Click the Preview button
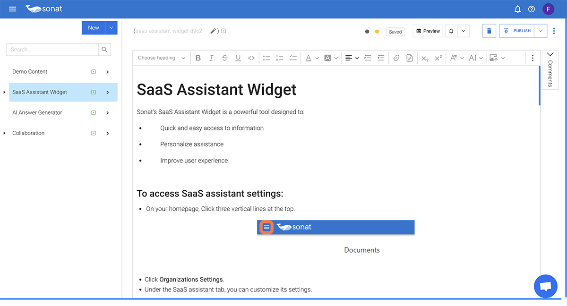This screenshot has height=306, width=567. (x=428, y=31)
